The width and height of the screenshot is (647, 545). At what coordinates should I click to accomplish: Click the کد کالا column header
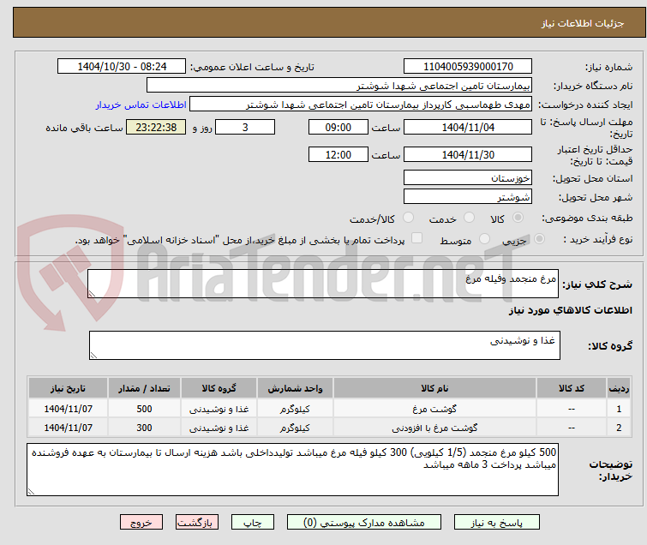coord(571,388)
